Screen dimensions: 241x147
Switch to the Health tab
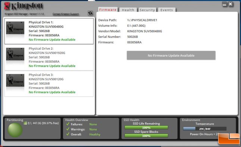[x=128, y=10]
